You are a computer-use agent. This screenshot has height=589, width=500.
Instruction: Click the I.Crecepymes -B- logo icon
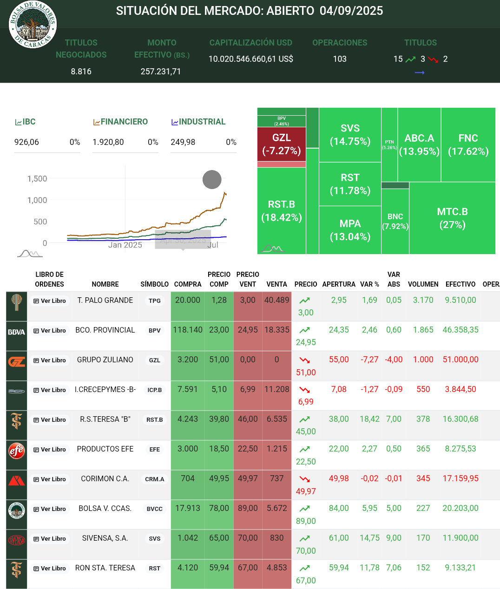tap(17, 391)
